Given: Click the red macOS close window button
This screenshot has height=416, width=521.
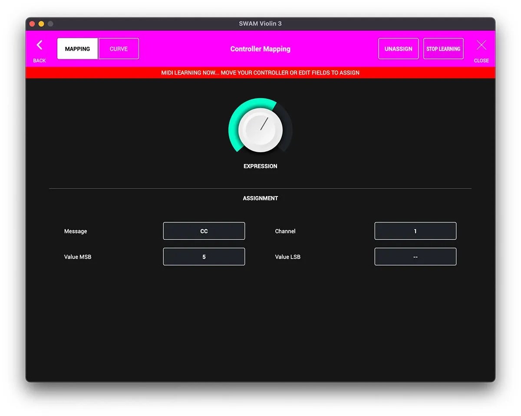Looking at the screenshot, I should click(32, 24).
